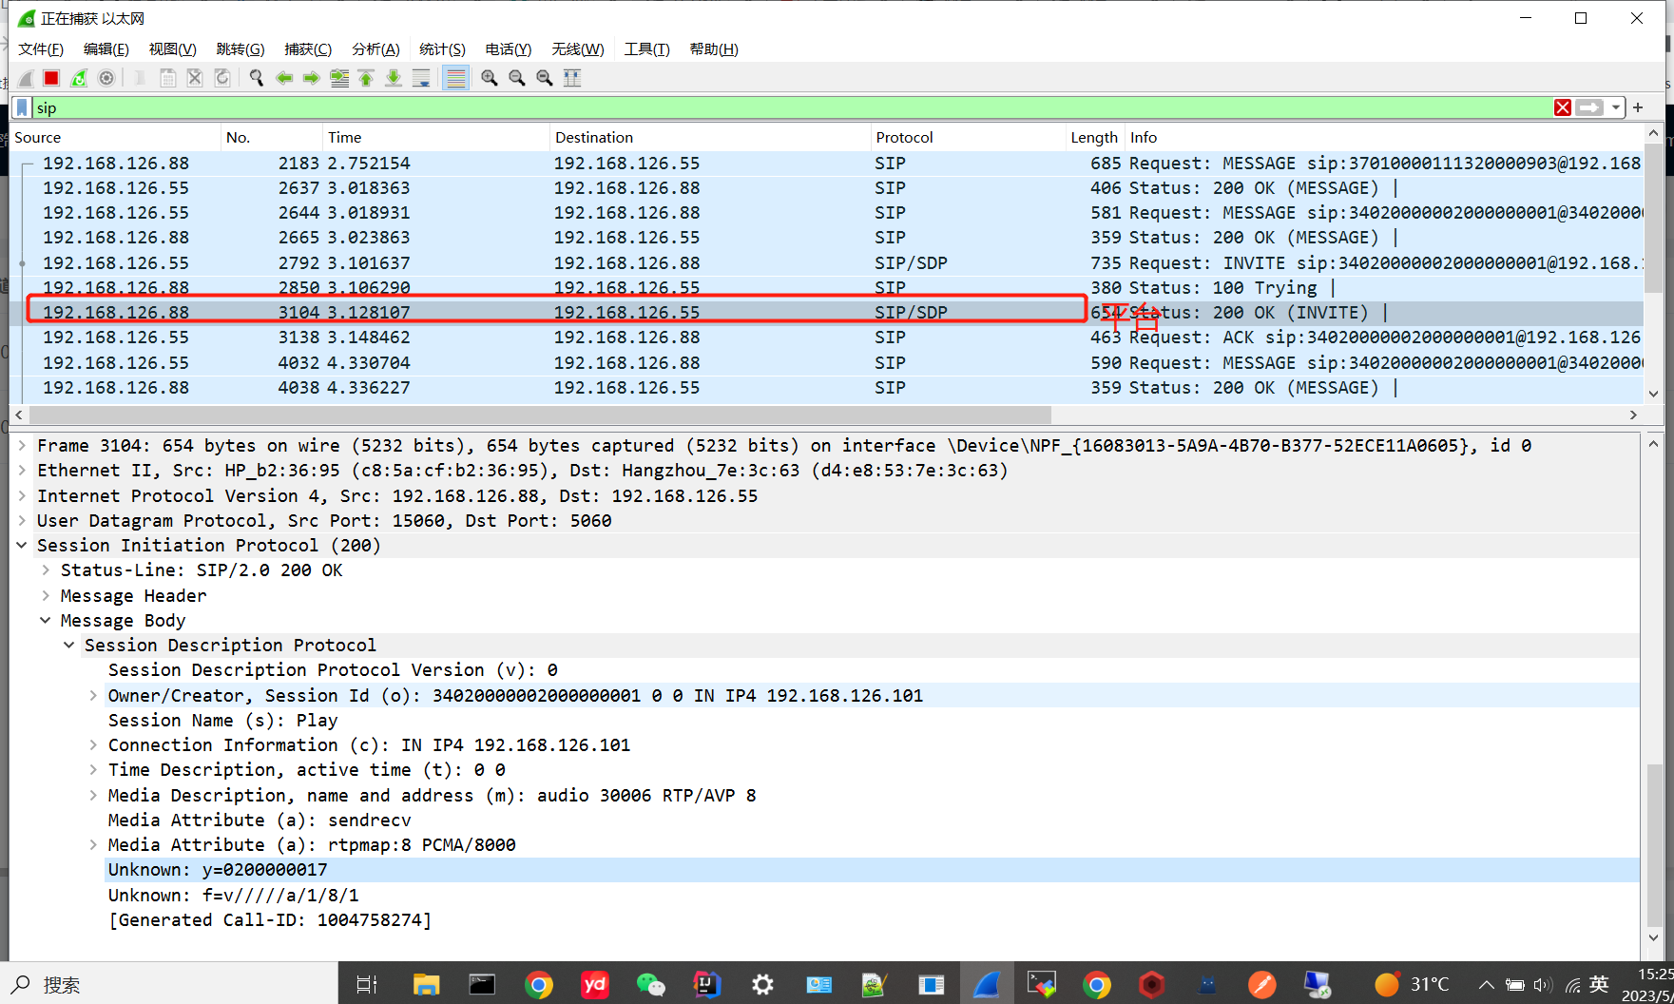Image resolution: width=1674 pixels, height=1004 pixels.
Task: Reload the capture file
Action: pos(221,78)
